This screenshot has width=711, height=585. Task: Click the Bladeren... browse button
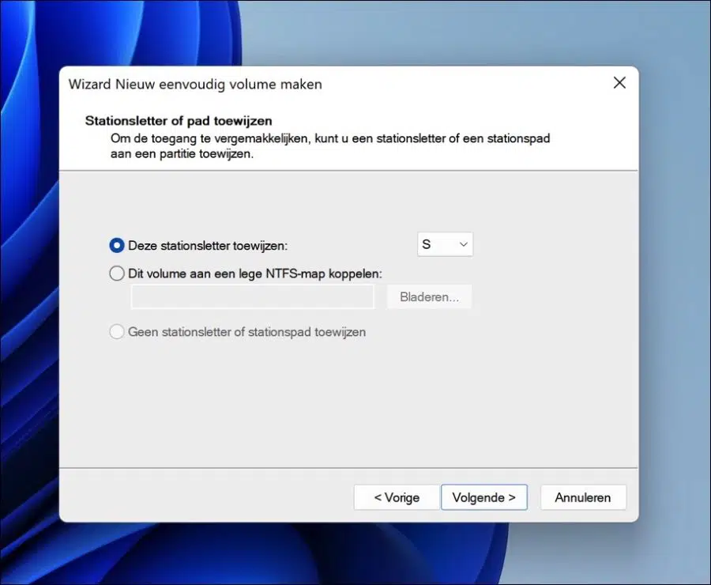point(429,296)
